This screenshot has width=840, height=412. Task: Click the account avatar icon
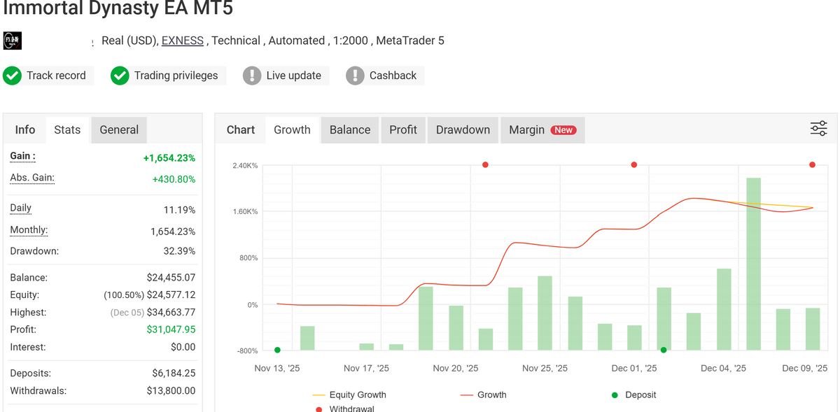pos(11,40)
